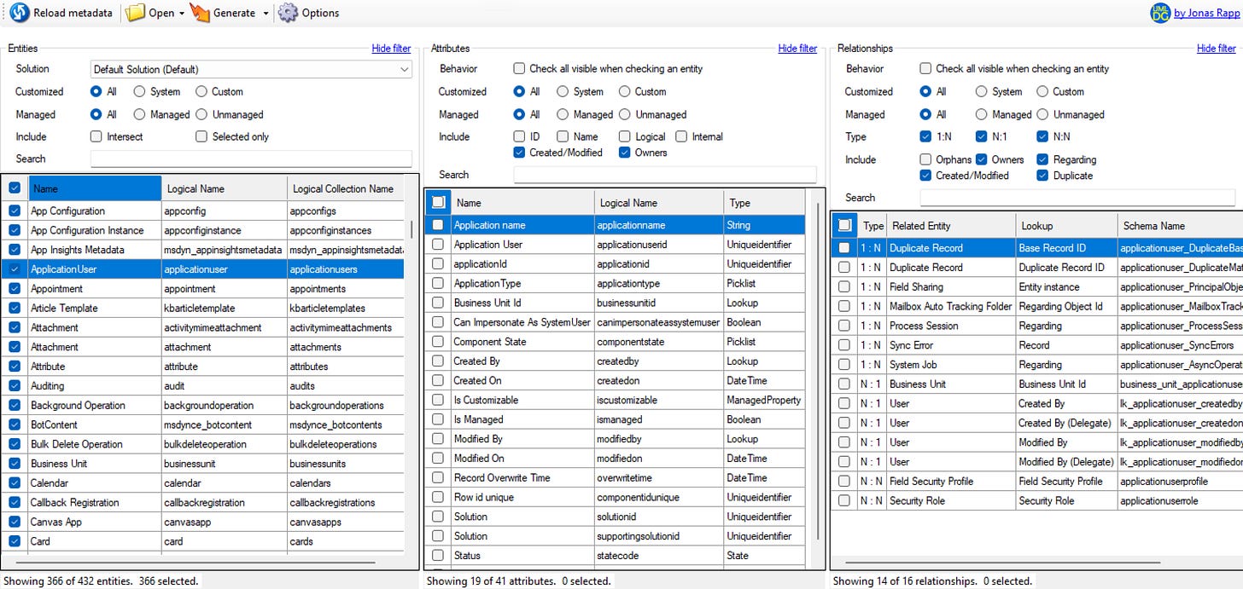Select the Record Overwrite Time attribute row

coord(615,477)
